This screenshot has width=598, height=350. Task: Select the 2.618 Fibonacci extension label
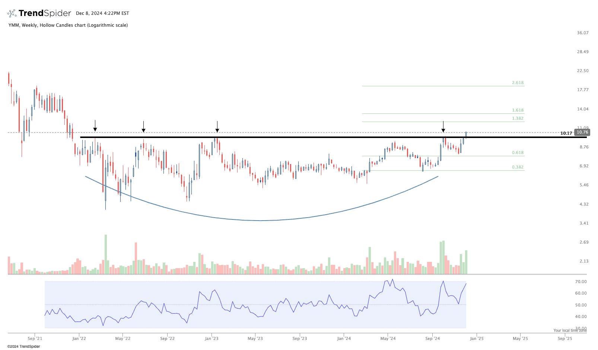(518, 83)
